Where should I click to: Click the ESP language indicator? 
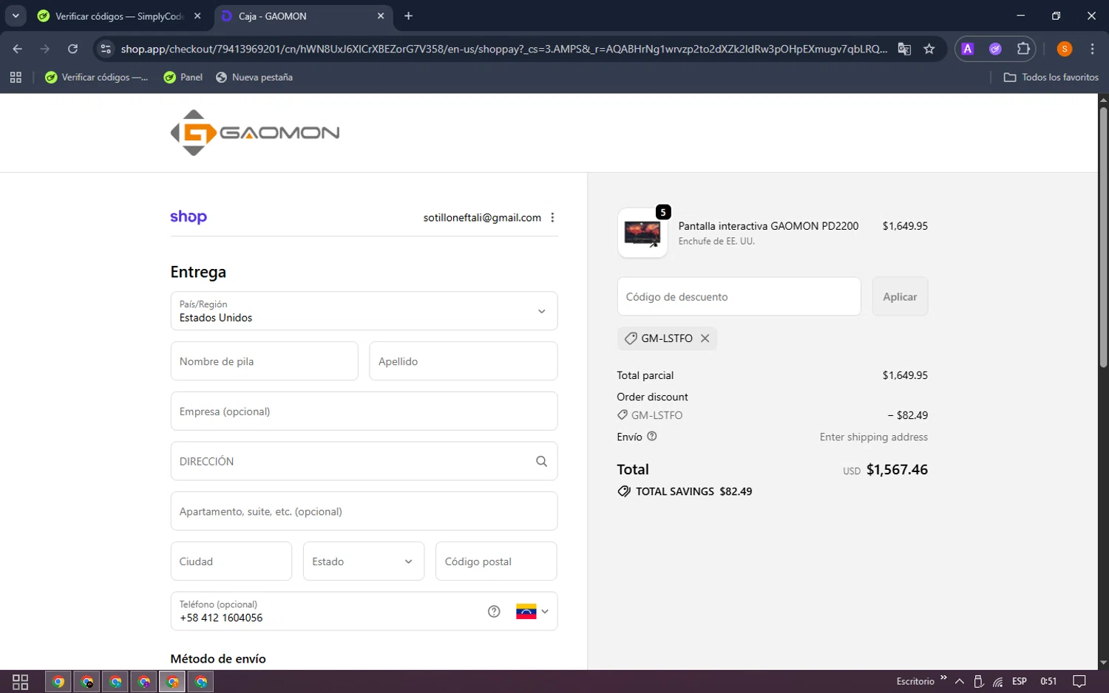coord(1020,681)
